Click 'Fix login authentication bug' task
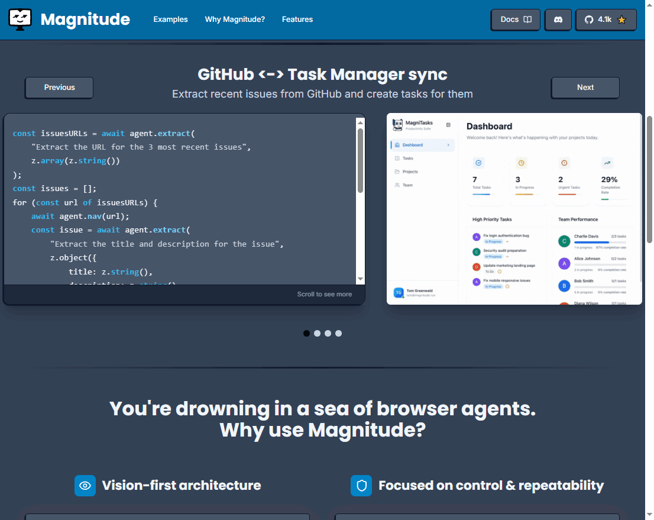This screenshot has height=520, width=654. coord(506,236)
